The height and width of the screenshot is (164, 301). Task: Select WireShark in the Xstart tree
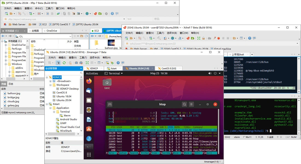point(64,131)
